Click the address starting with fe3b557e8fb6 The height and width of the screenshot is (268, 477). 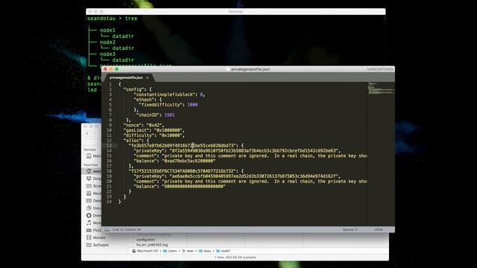click(x=183, y=146)
